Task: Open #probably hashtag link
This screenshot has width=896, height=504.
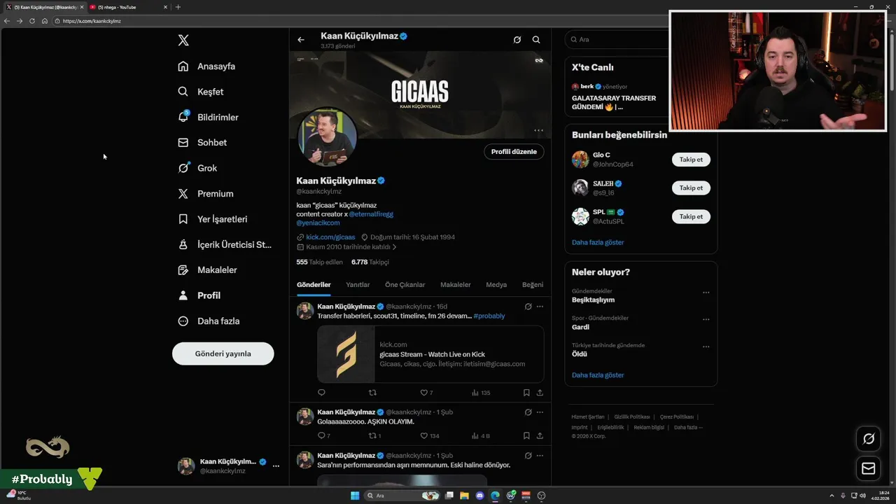Action: click(489, 316)
